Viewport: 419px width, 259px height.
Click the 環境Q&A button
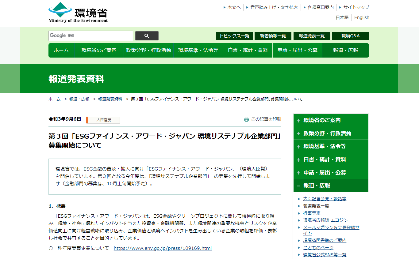pyautogui.click(x=350, y=36)
